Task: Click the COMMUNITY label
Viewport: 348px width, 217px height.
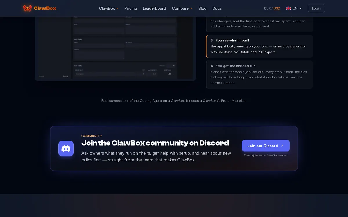Action: click(x=92, y=136)
